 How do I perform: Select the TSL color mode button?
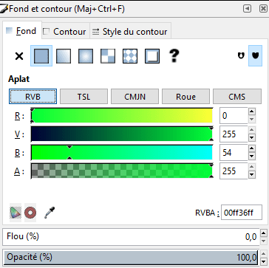[x=84, y=97]
